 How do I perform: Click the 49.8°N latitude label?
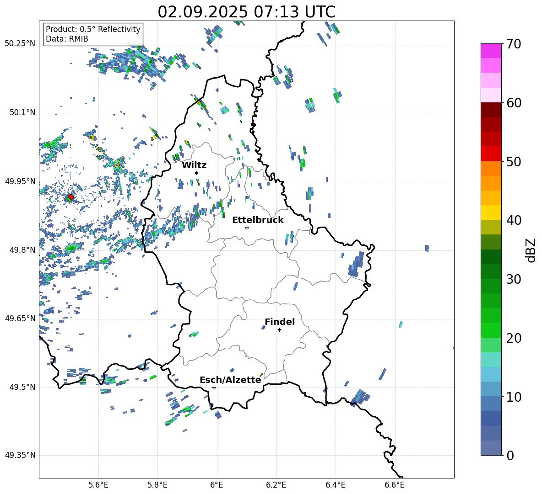click(x=22, y=250)
